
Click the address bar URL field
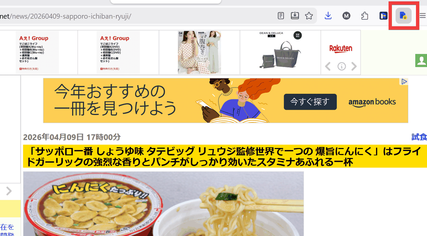(135, 16)
